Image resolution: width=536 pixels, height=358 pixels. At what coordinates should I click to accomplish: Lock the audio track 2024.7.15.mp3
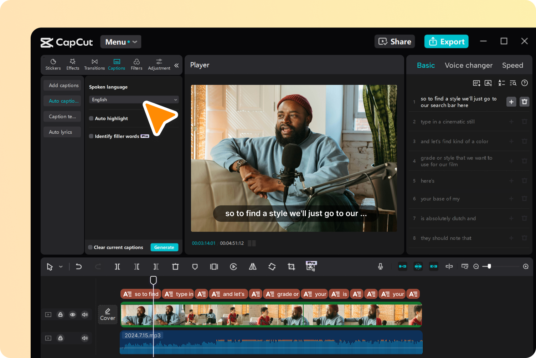[60, 338]
